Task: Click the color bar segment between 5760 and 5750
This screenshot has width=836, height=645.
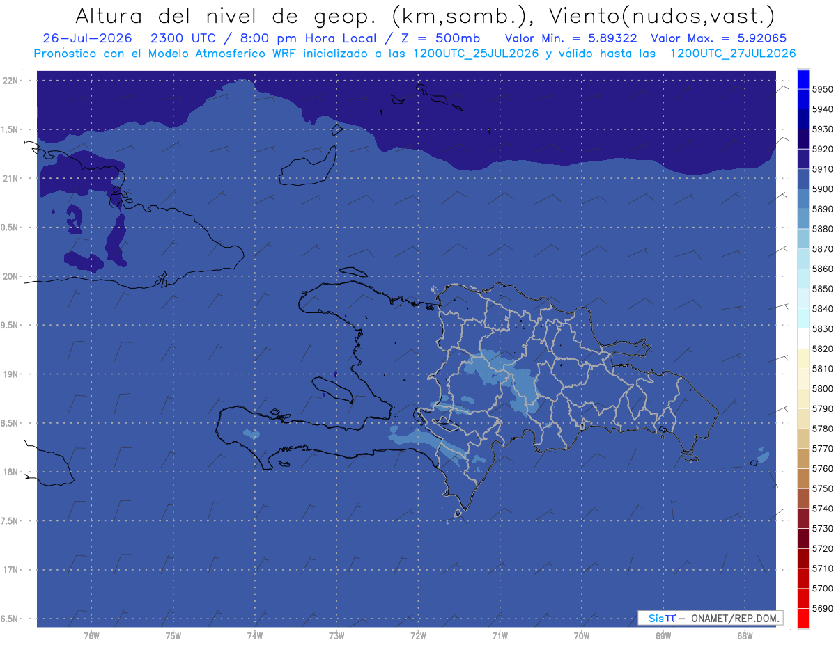Action: coord(803,478)
